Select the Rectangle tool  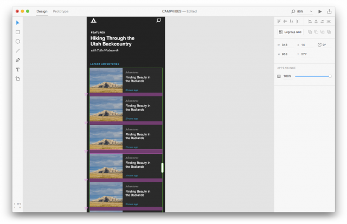(x=17, y=32)
